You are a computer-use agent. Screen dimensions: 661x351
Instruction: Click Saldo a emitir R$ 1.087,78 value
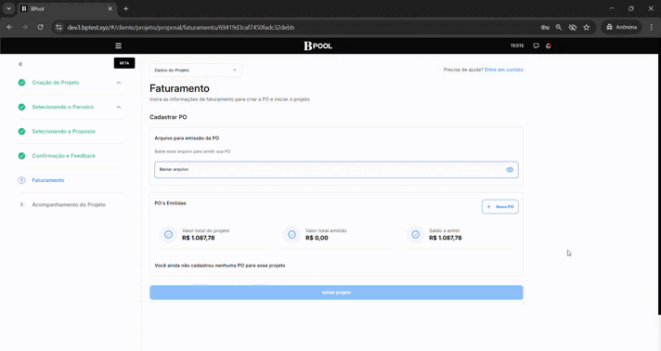tap(446, 238)
